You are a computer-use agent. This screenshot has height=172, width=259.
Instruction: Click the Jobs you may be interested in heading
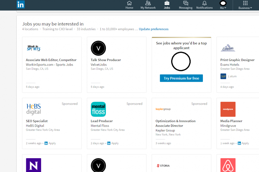pyautogui.click(x=53, y=24)
